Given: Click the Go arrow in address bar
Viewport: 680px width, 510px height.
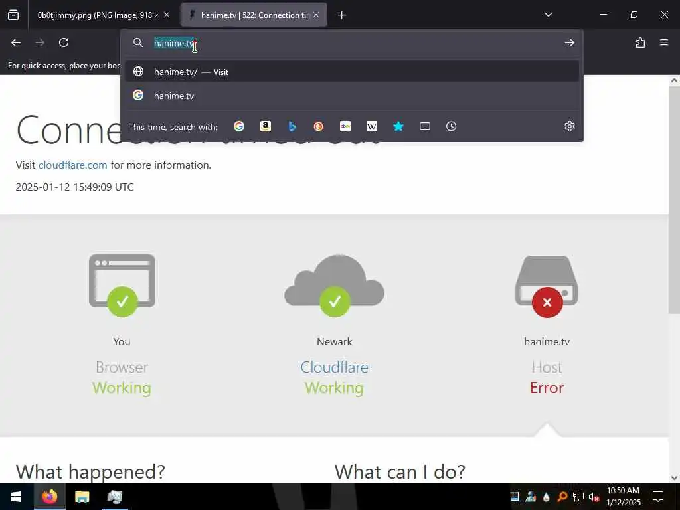Looking at the screenshot, I should 569,42.
